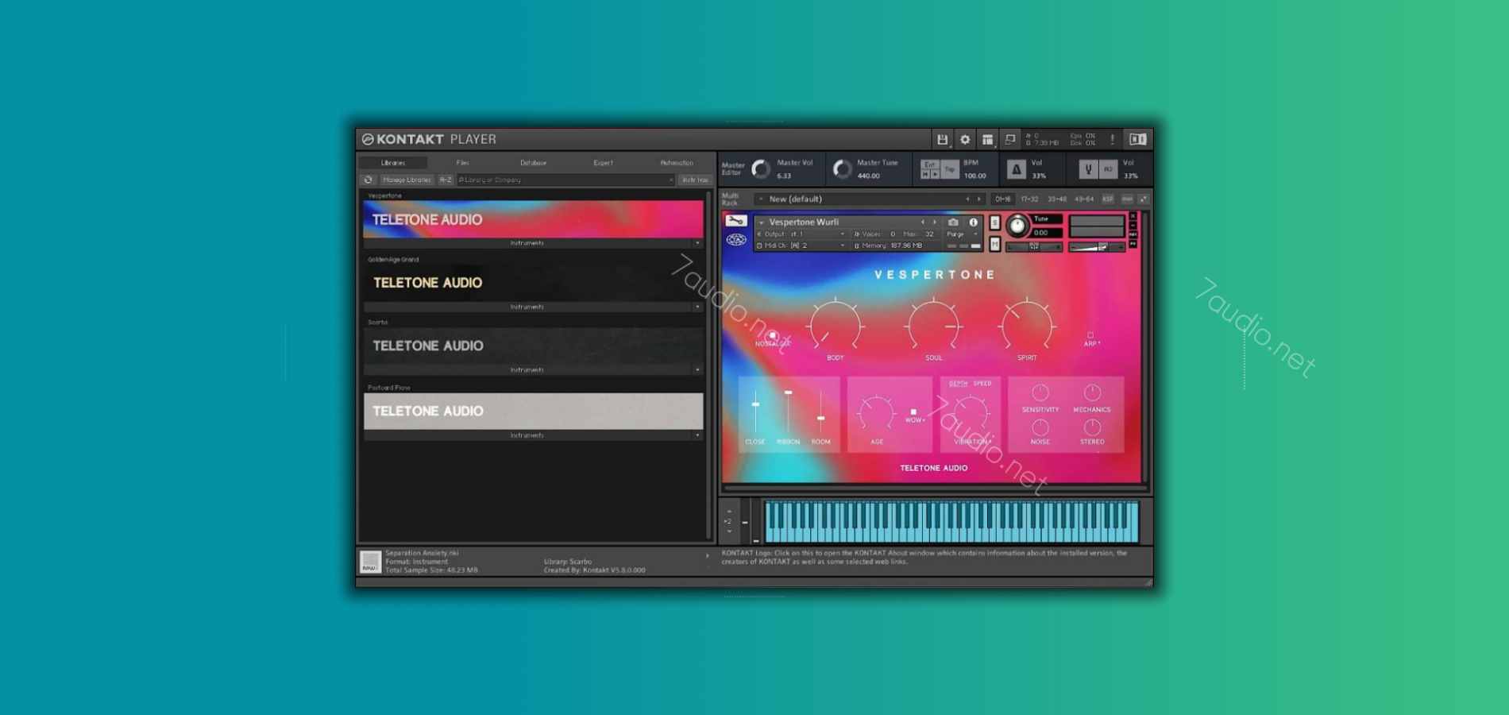Open the Midi Ch dropdown

point(802,245)
